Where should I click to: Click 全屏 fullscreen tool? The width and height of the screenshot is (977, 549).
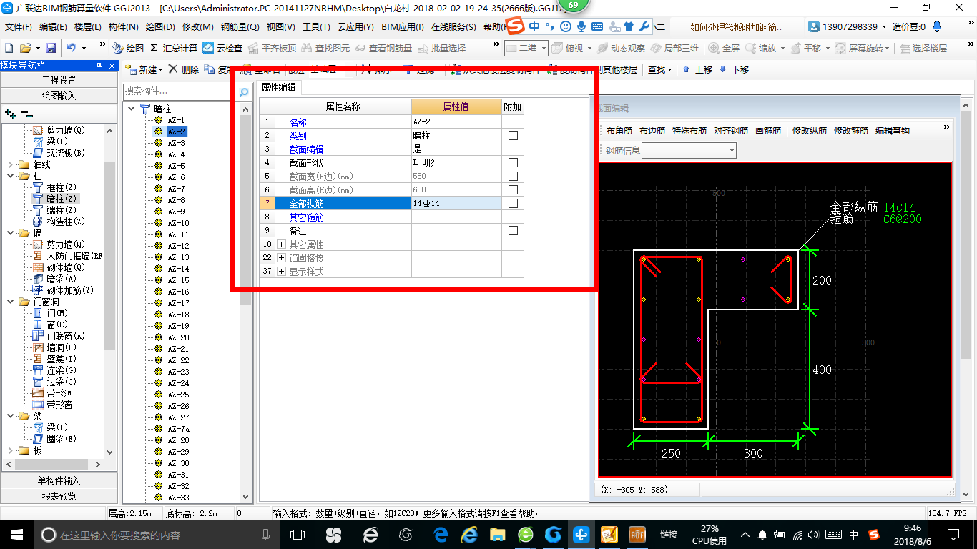tap(724, 48)
